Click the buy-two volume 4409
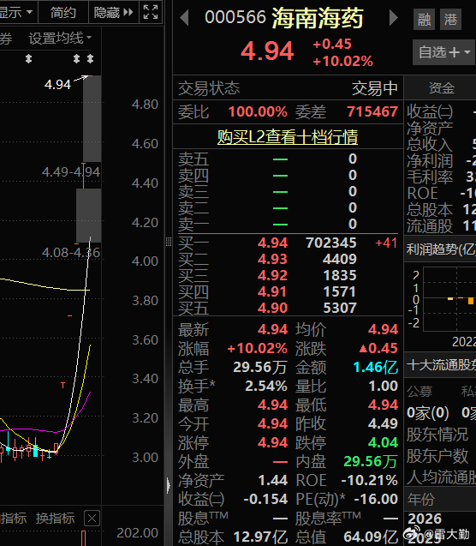This screenshot has height=546, width=476. tap(340, 259)
